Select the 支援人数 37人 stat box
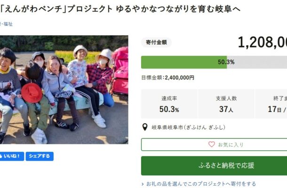This screenshot has height=188, width=287. 226,104
